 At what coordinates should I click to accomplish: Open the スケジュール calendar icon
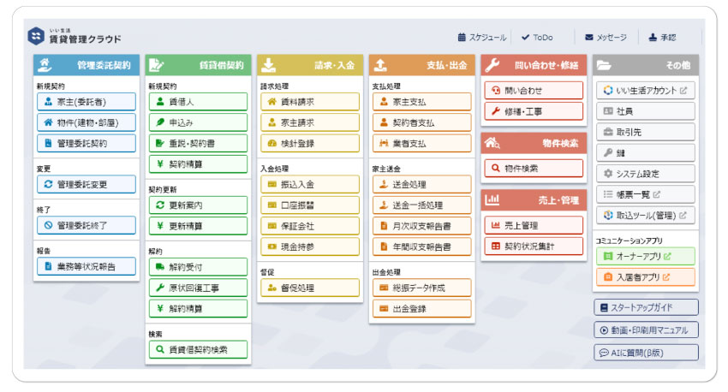click(462, 37)
